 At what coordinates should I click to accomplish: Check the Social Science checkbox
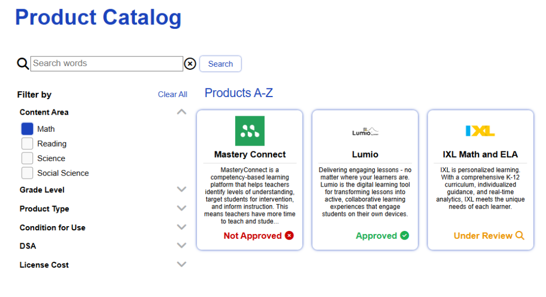pos(27,173)
